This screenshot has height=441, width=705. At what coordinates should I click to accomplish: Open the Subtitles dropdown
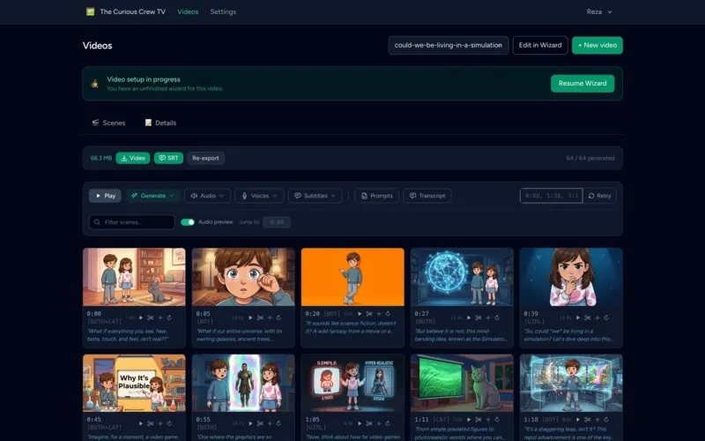pyautogui.click(x=315, y=196)
